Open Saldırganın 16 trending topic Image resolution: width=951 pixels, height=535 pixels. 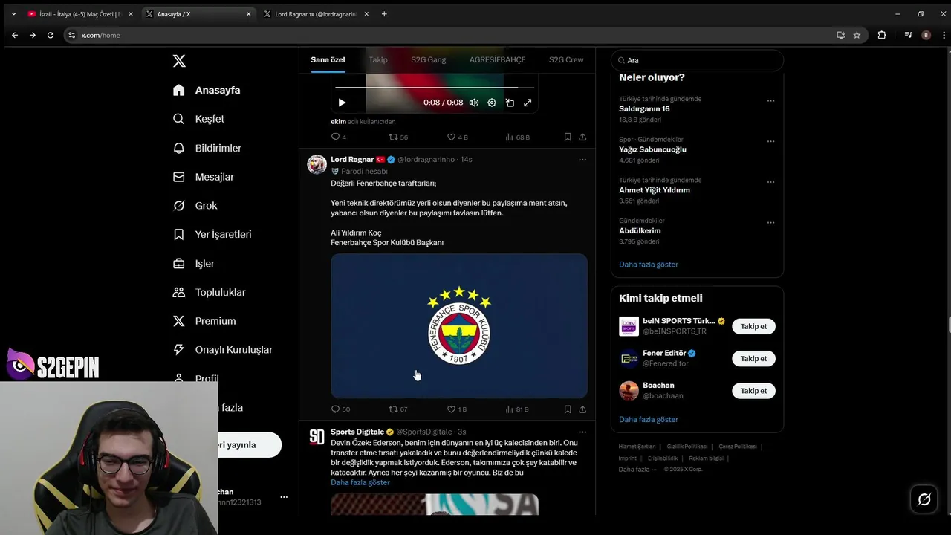pyautogui.click(x=644, y=108)
